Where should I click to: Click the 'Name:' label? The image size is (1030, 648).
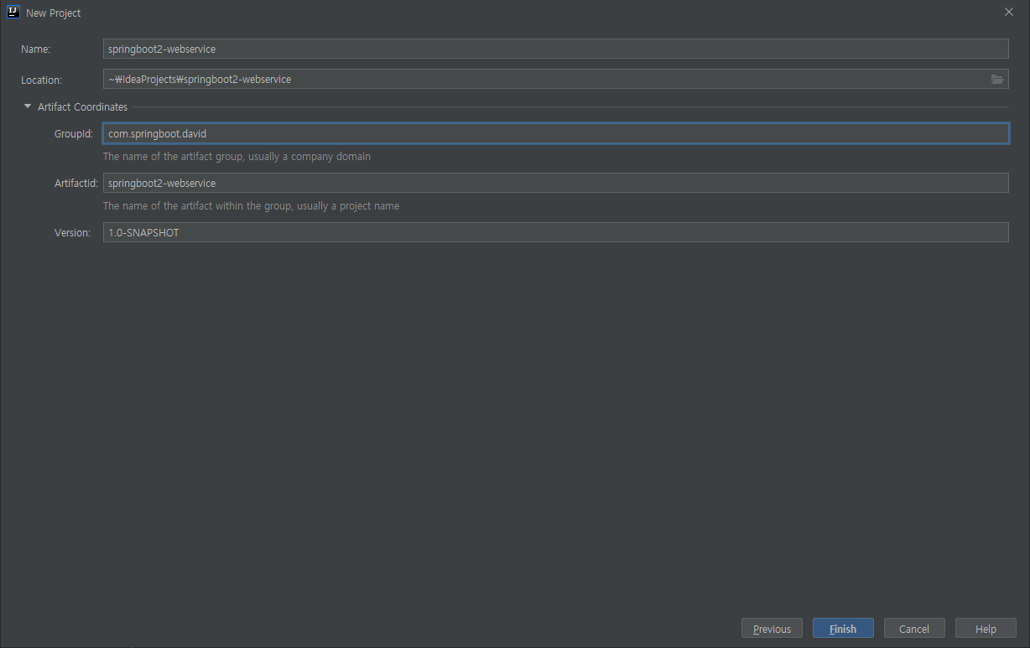tap(36, 49)
